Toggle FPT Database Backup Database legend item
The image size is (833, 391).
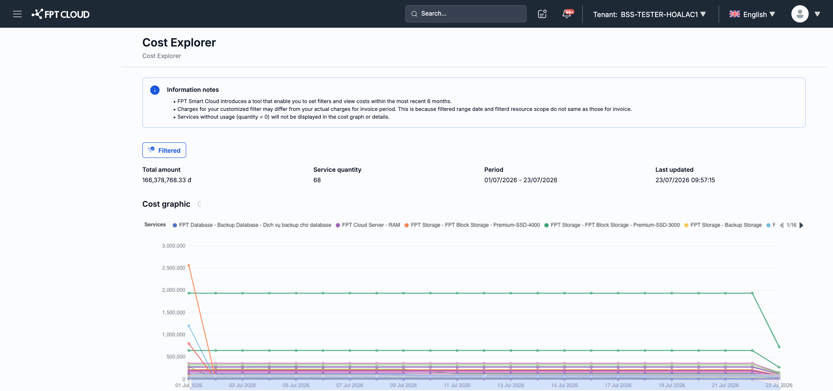coord(252,225)
